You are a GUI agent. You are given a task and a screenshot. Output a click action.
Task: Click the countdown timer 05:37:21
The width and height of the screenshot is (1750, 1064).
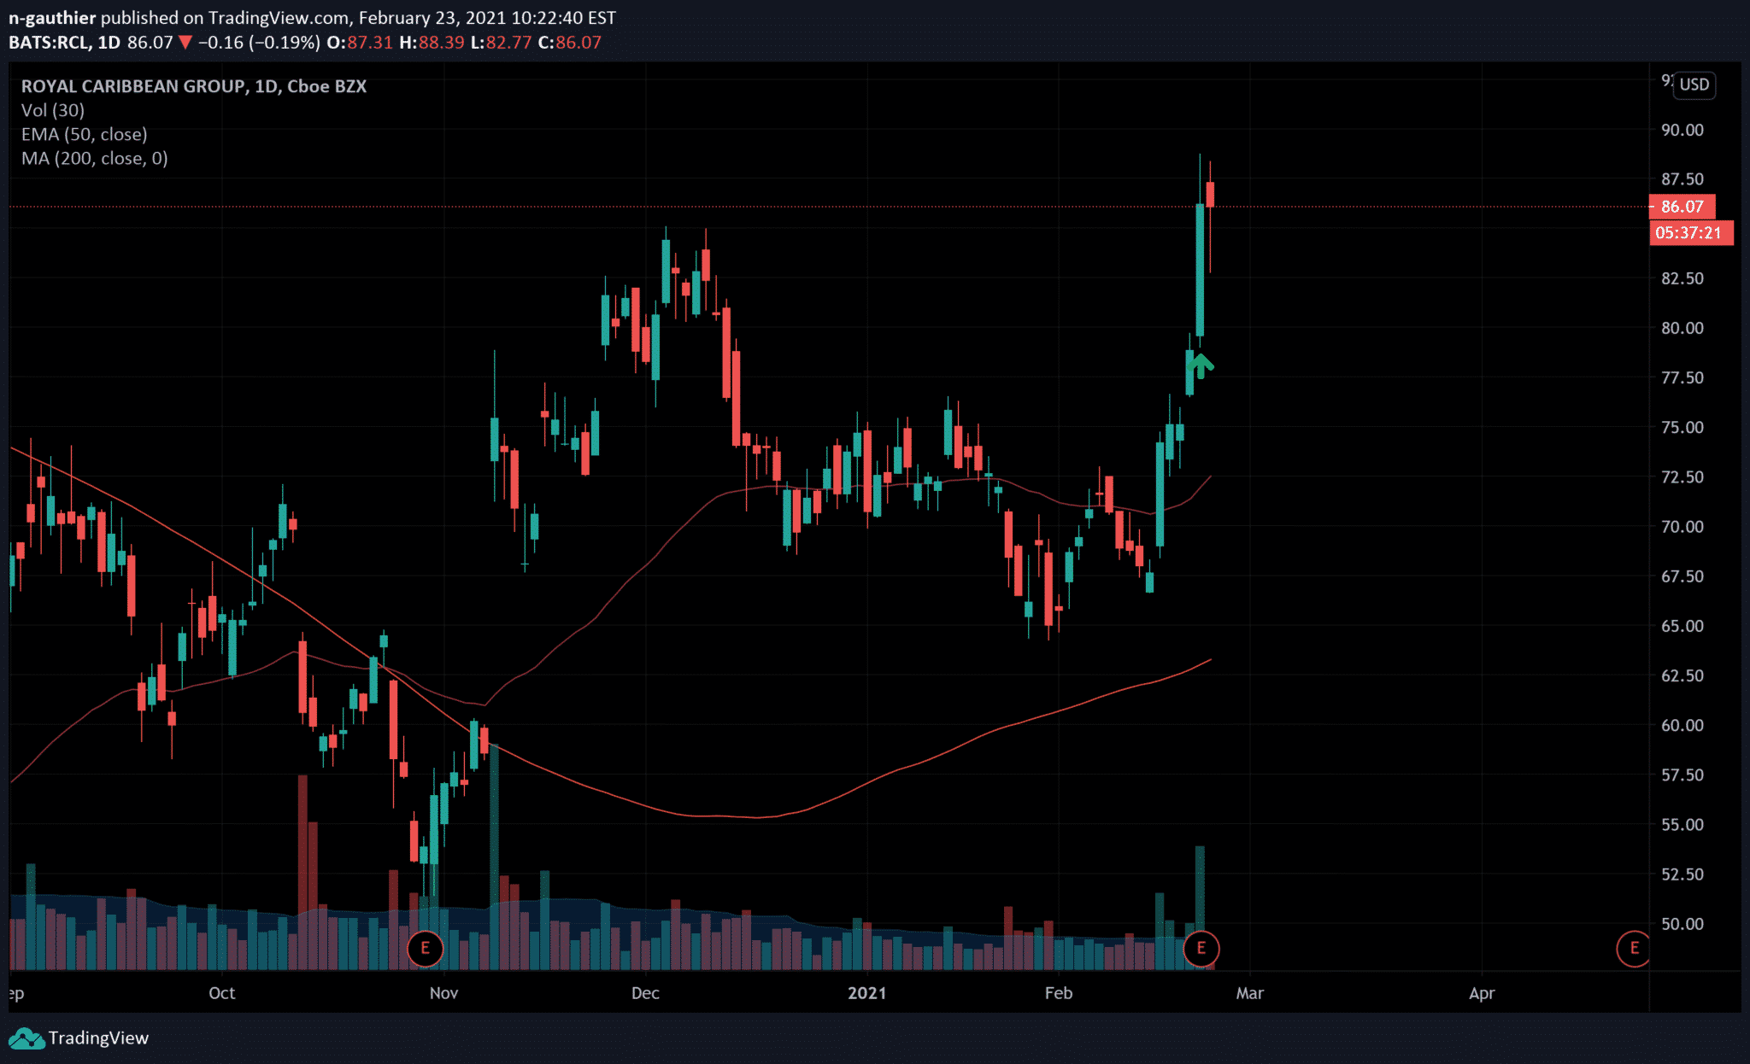[1690, 232]
